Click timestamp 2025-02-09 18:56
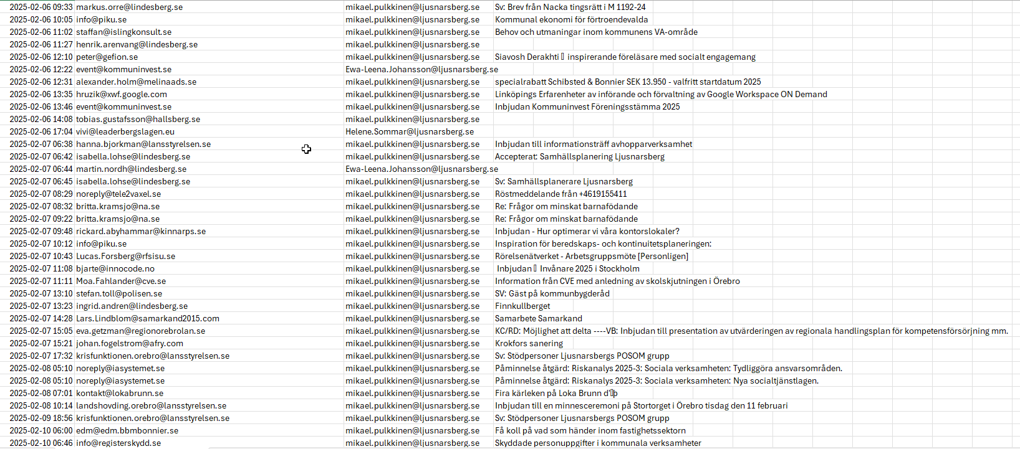Screen dimensions: 1020x449 click(41, 418)
